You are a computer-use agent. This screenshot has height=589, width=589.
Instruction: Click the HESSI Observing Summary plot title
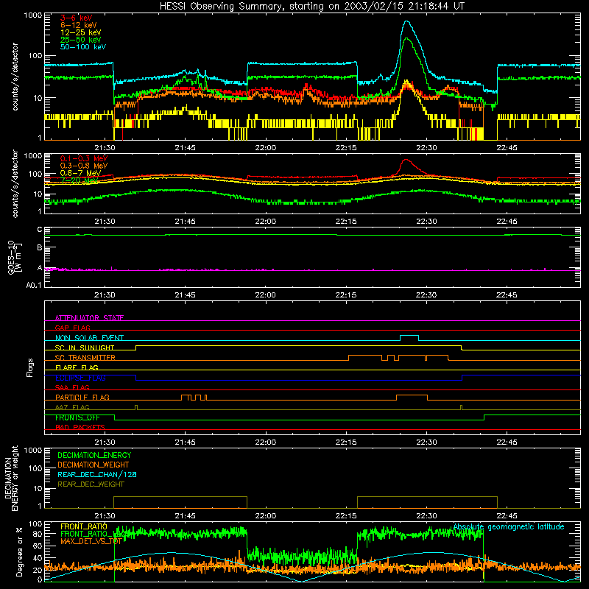(312, 7)
